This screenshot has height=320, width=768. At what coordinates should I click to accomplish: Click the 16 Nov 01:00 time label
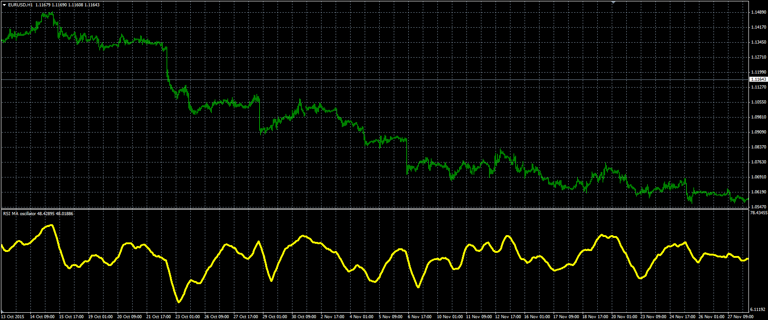click(x=536, y=317)
